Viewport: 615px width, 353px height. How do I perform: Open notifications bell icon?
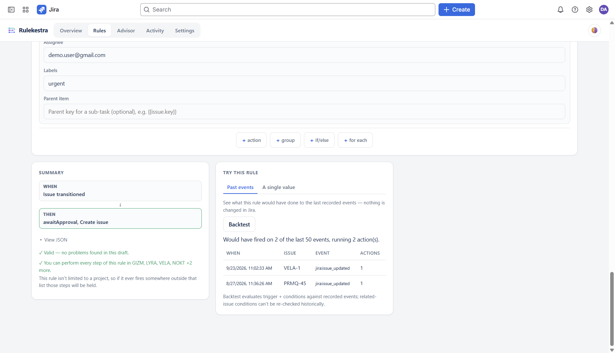[x=561, y=10]
